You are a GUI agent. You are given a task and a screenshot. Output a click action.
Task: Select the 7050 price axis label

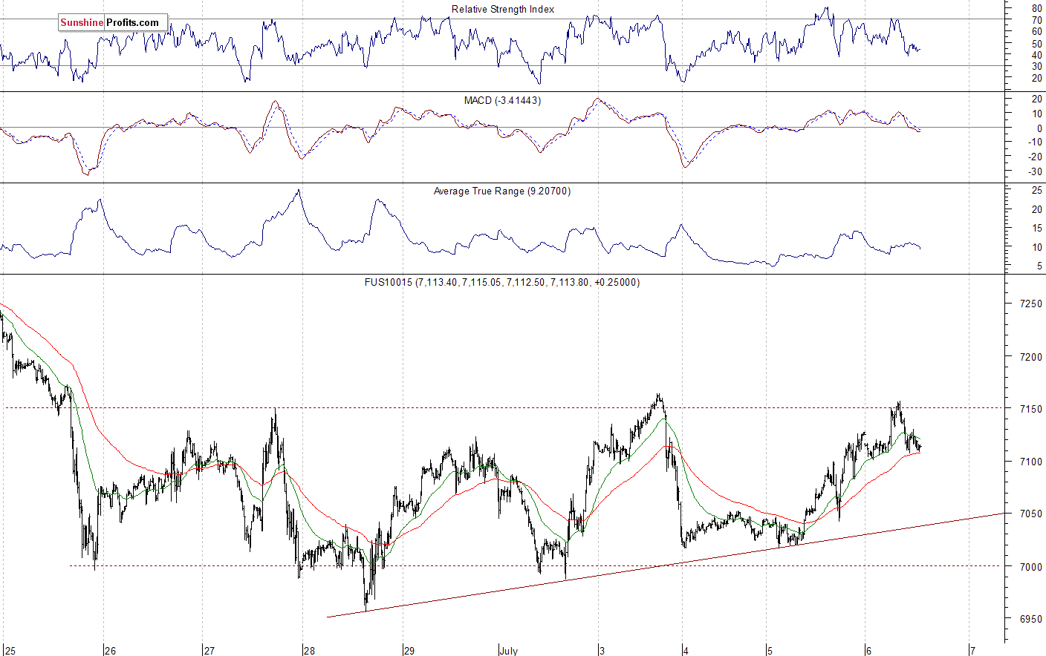pos(1030,514)
